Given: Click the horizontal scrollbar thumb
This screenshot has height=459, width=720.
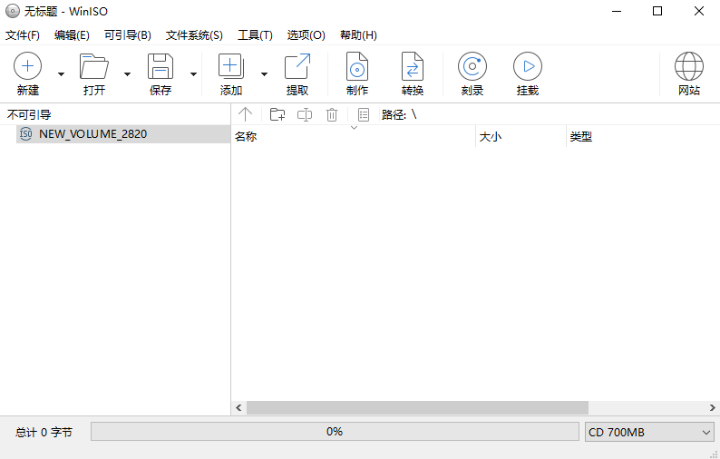Looking at the screenshot, I should [x=417, y=407].
